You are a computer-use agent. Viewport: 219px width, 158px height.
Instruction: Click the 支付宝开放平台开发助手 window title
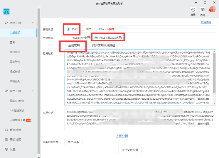(x=109, y=4)
